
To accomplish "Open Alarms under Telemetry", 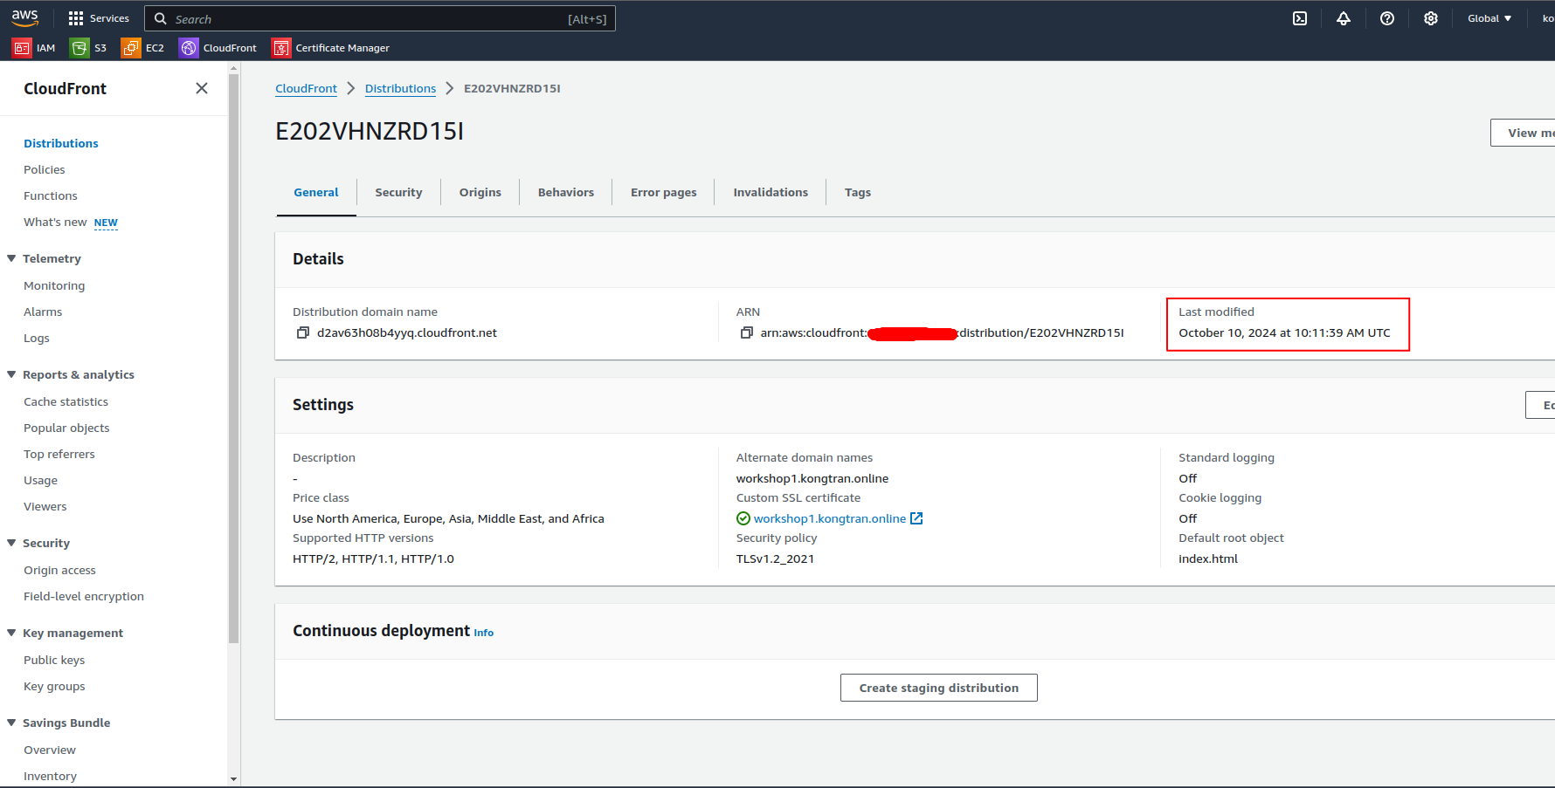I will click(x=43, y=312).
